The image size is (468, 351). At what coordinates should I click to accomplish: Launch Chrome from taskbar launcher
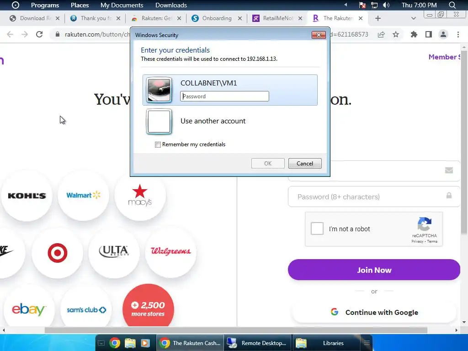(x=115, y=343)
